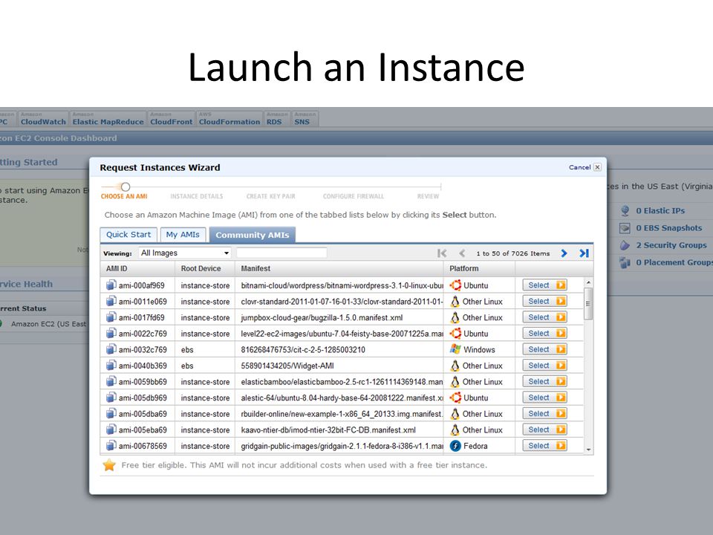The image size is (713, 535).
Task: Click the Ubuntu logo in the bitnami-wordpress row
Action: click(455, 285)
